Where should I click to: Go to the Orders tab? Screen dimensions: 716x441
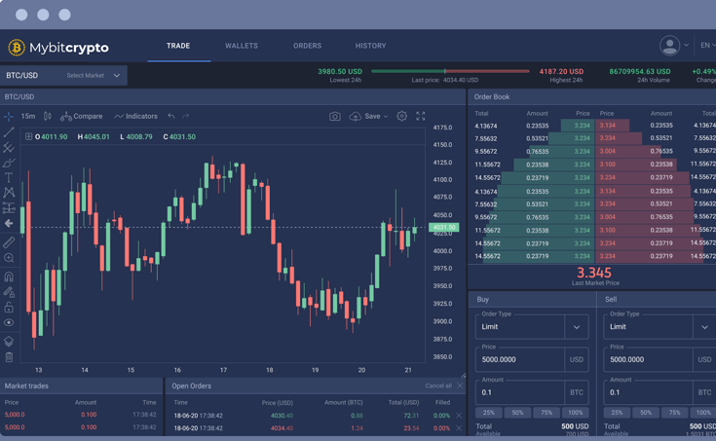click(307, 46)
